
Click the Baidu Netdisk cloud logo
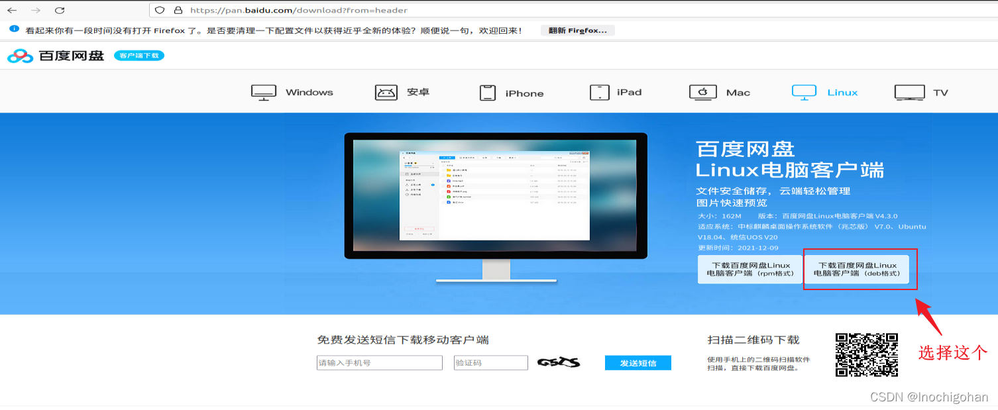click(x=20, y=56)
